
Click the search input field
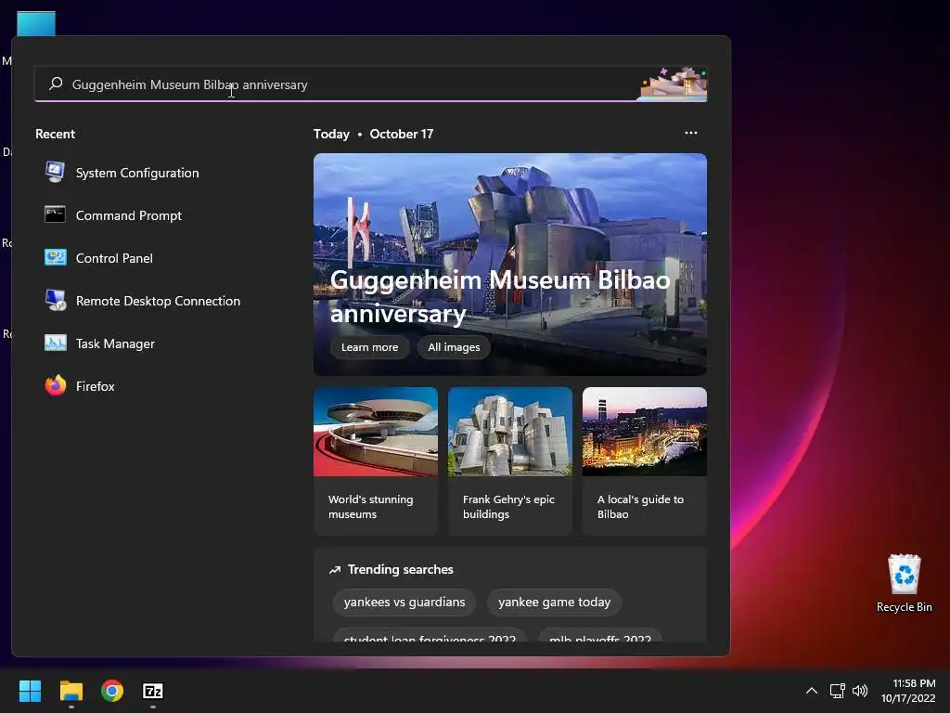coord(371,84)
